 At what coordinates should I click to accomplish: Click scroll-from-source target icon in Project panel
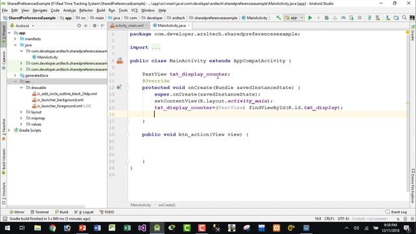coord(79,26)
